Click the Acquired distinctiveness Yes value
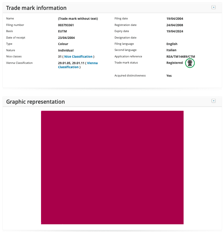The height and width of the screenshot is (232, 224). [x=169, y=76]
